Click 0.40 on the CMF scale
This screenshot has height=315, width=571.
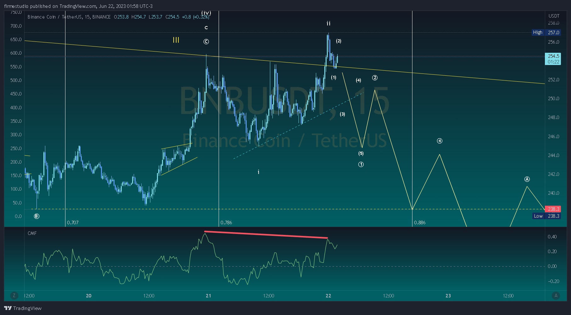[552, 236]
